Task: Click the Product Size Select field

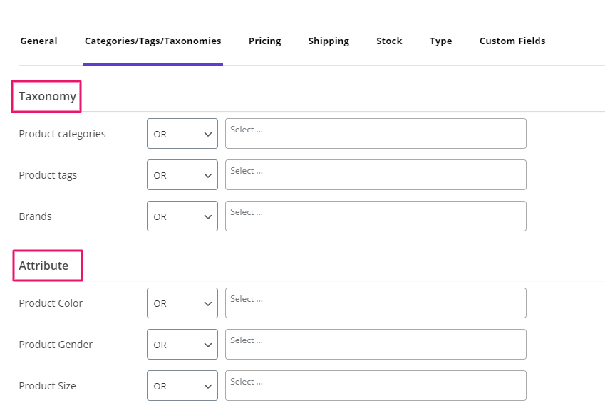Action: 376,385
